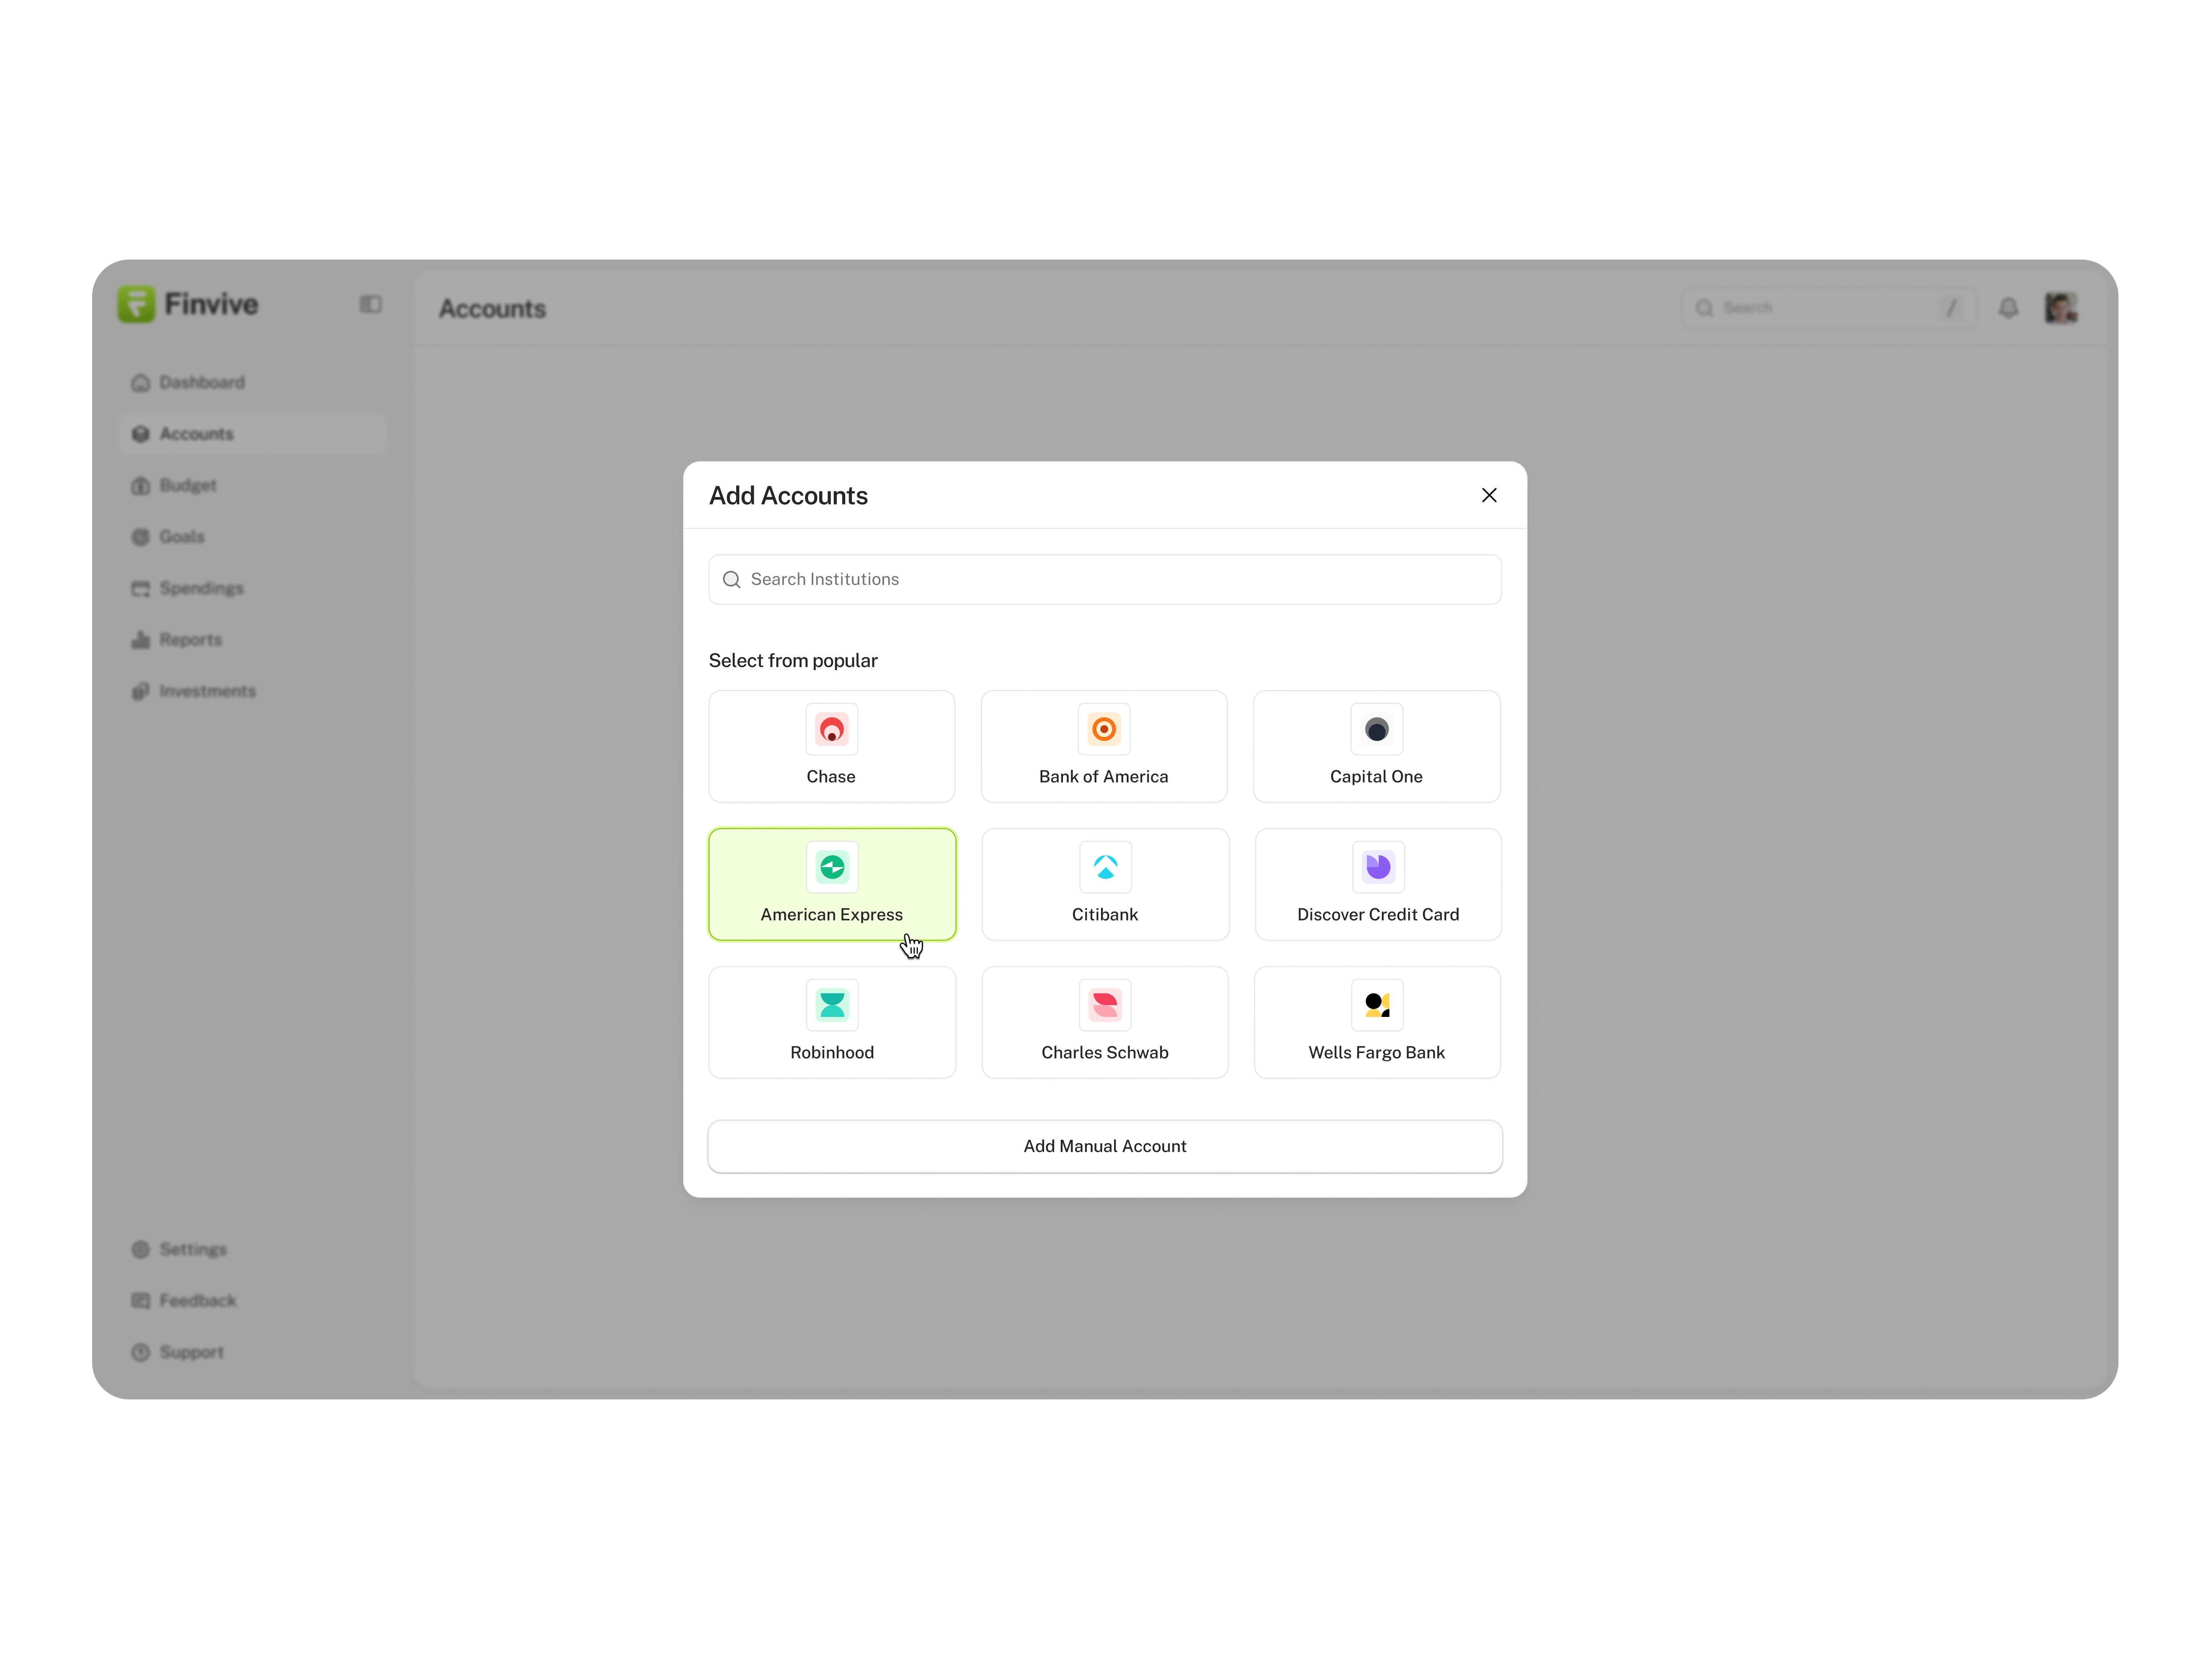Select the Discover Credit Card icon
Image resolution: width=2212 pixels, height=1659 pixels.
[x=1378, y=866]
